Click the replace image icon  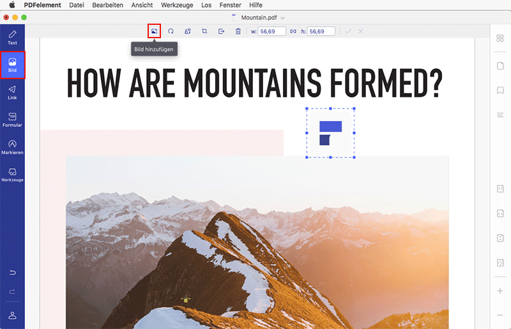[x=188, y=31]
